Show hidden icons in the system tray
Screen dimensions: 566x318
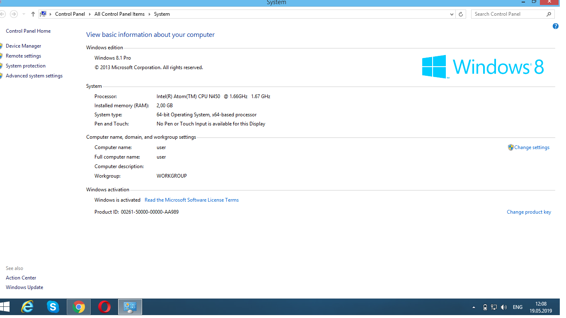474,308
